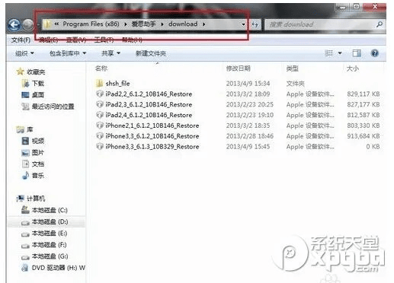
Task: Click the folder icon in address bar
Action: click(47, 24)
